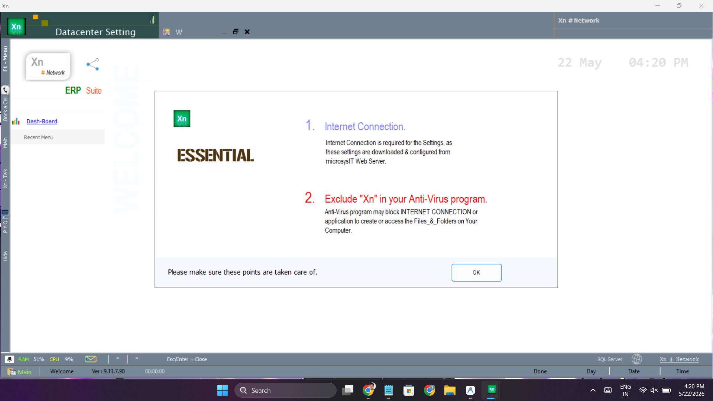Click the share network icon

click(93, 64)
